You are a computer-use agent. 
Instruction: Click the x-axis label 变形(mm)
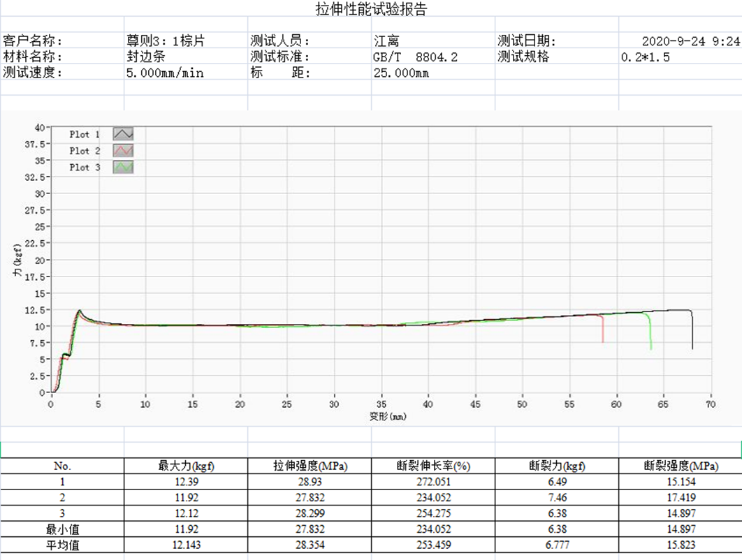click(388, 416)
